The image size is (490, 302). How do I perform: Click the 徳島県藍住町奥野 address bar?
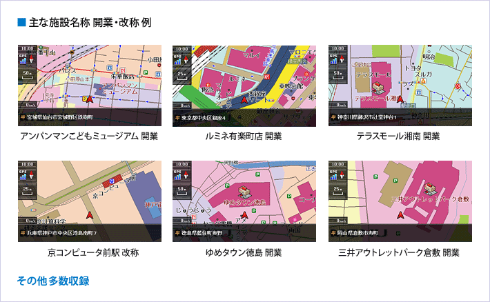tap(244, 233)
